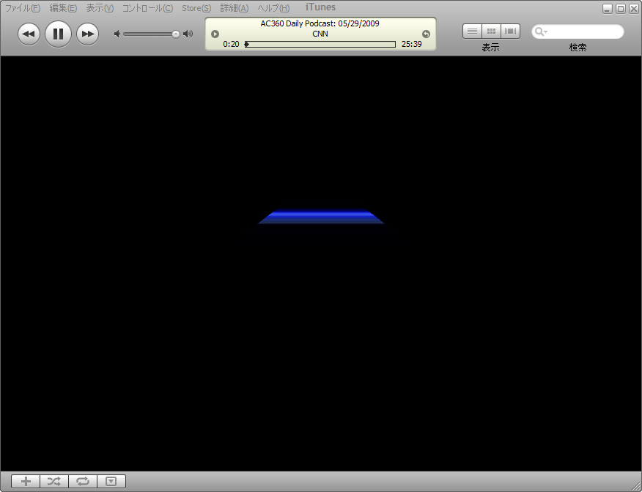Open the Store(S) menu
The height and width of the screenshot is (492, 642).
coord(196,8)
